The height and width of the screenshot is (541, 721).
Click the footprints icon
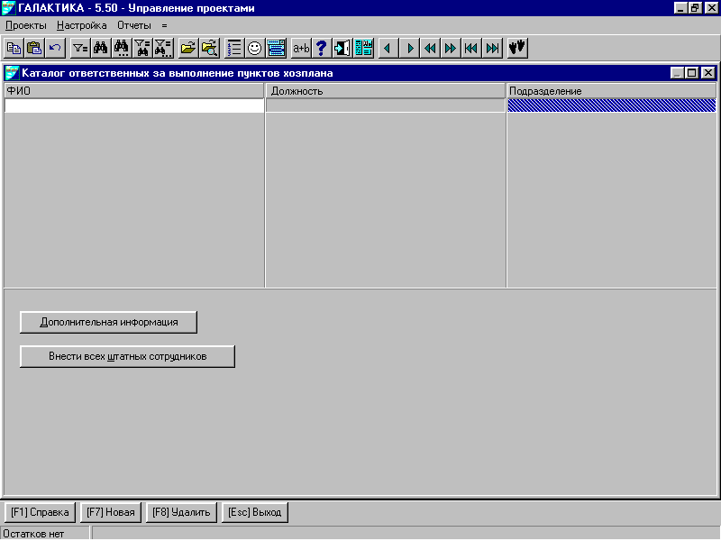517,49
